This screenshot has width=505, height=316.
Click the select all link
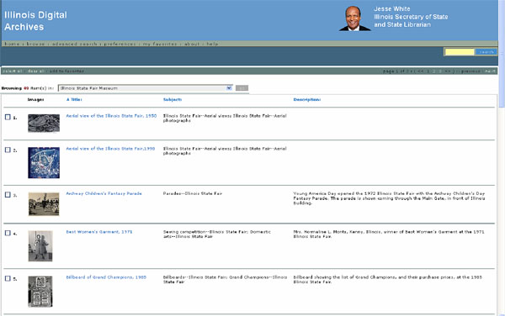[13, 71]
